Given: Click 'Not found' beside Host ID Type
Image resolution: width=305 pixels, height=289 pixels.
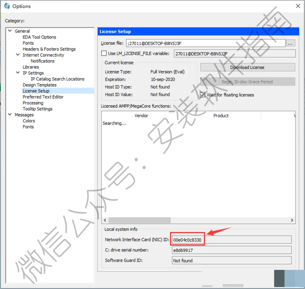Looking at the screenshot, I should pyautogui.click(x=160, y=87).
